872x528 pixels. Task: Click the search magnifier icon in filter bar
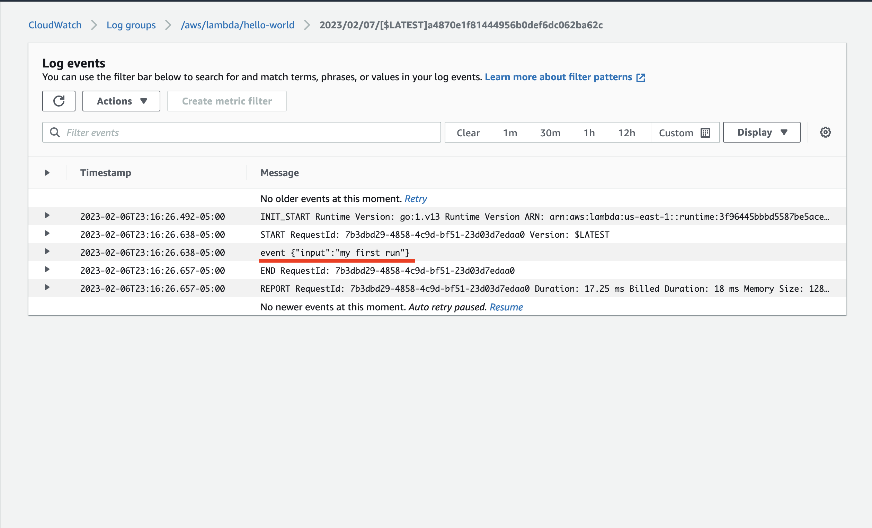pyautogui.click(x=55, y=133)
